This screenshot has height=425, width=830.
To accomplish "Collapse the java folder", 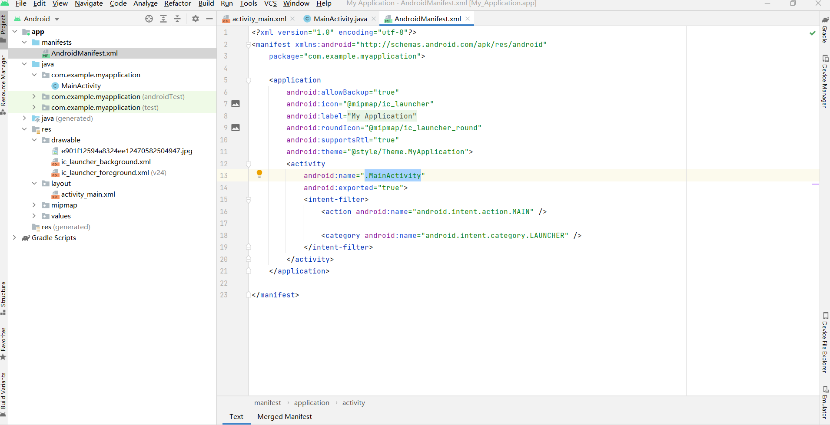I will (x=24, y=64).
